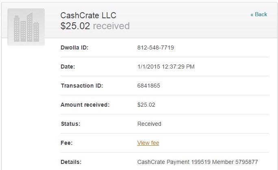The image size is (278, 170).
Task: Click the CashCrate LLC heading
Action: (88, 15)
